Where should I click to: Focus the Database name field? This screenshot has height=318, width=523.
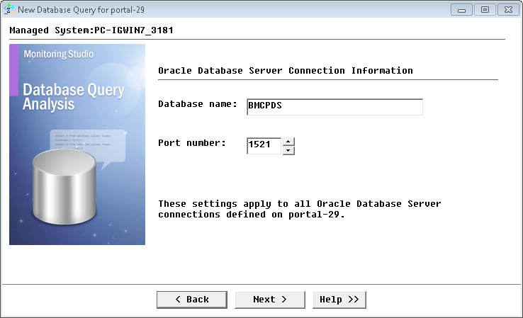tap(334, 107)
